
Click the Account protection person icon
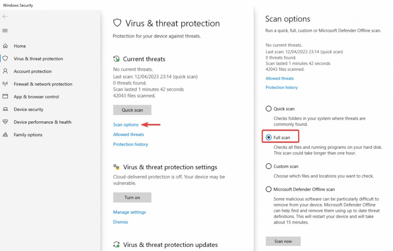[x=5, y=71]
